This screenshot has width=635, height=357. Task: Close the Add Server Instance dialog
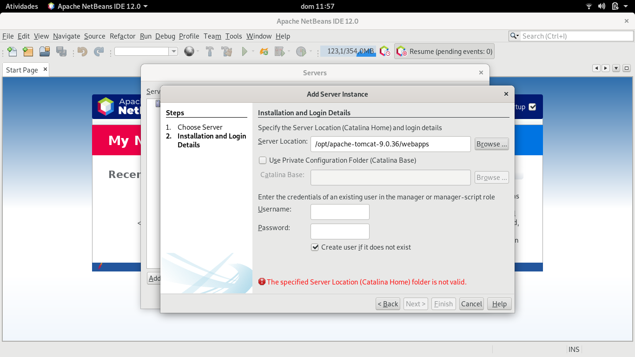click(506, 94)
